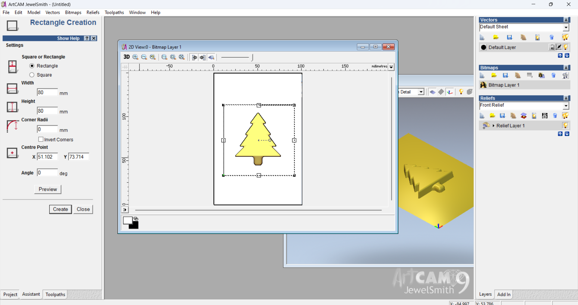Save bitmap layer disk icon
The height and width of the screenshot is (305, 578).
(506, 75)
